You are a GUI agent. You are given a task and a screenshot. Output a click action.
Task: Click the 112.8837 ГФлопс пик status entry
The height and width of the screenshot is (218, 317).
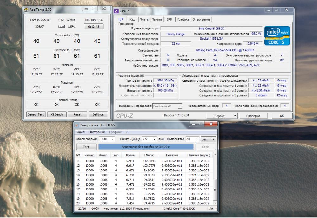tap(134, 209)
